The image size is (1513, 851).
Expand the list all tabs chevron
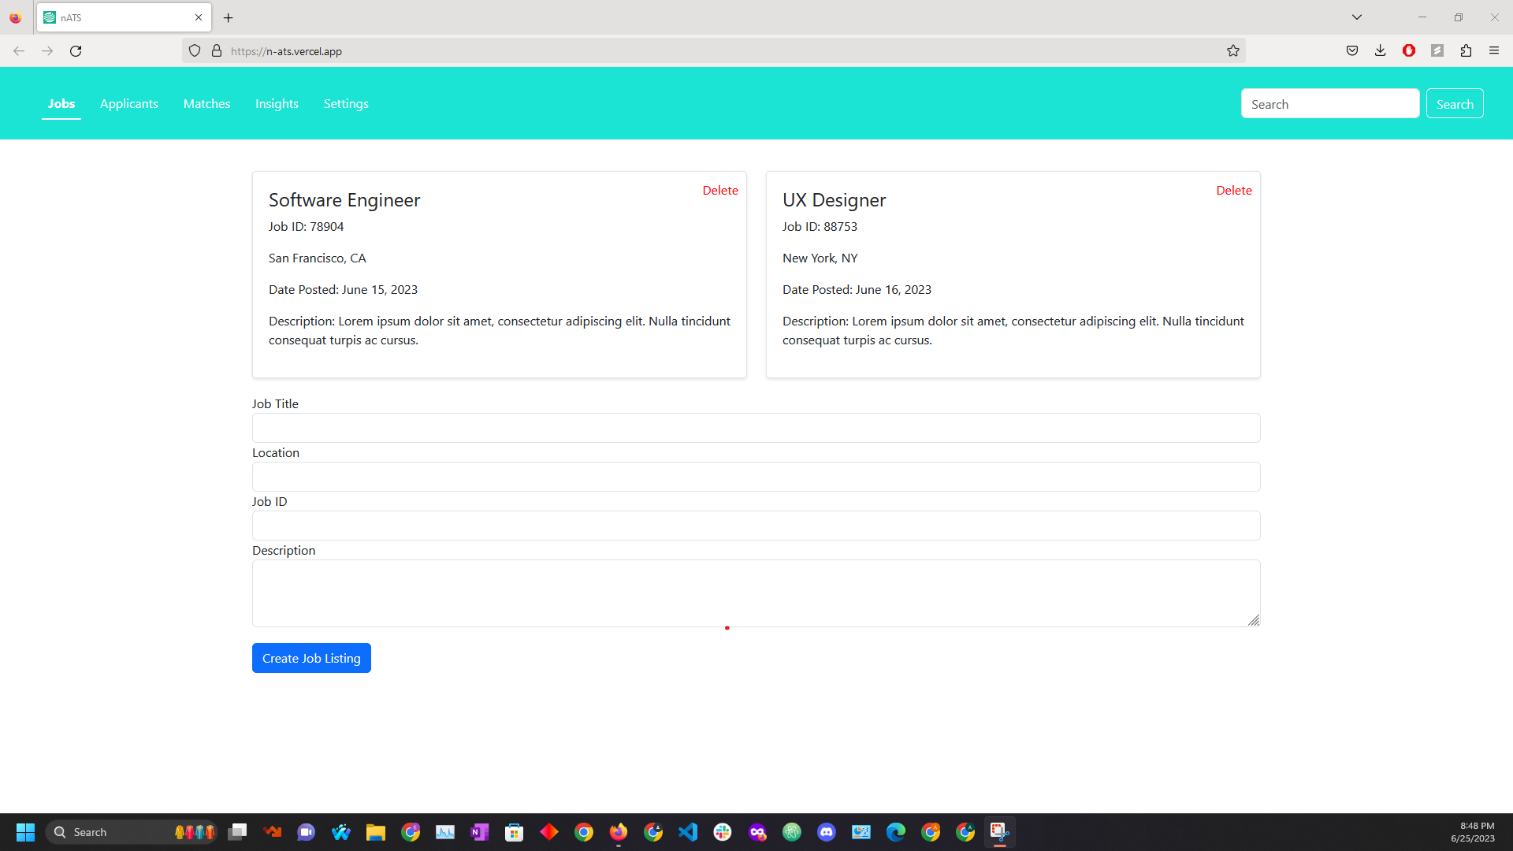[x=1357, y=17]
